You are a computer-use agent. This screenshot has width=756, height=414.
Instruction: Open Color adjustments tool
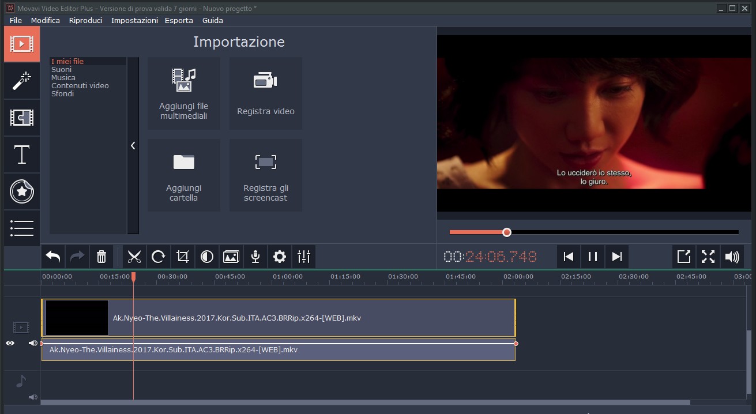[207, 257]
